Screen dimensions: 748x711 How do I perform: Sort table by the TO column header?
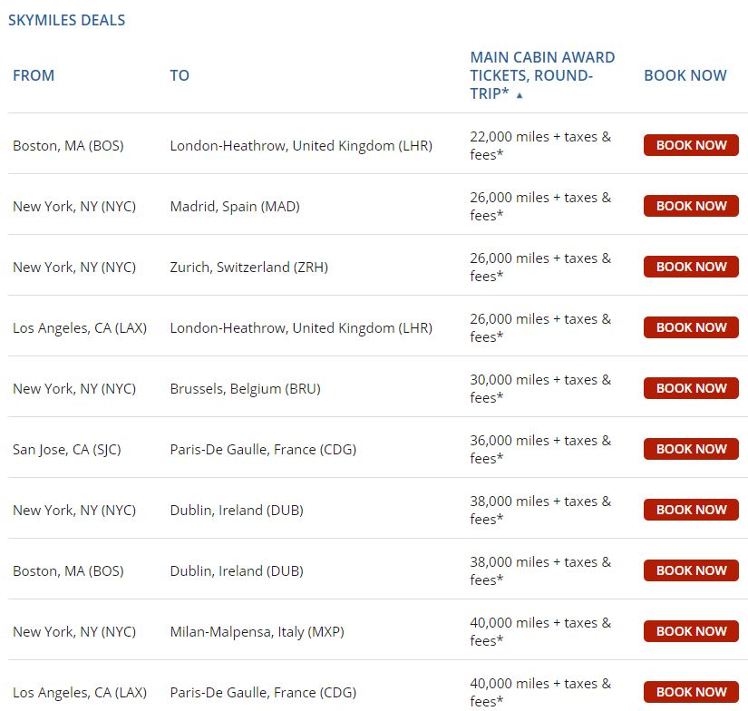180,76
